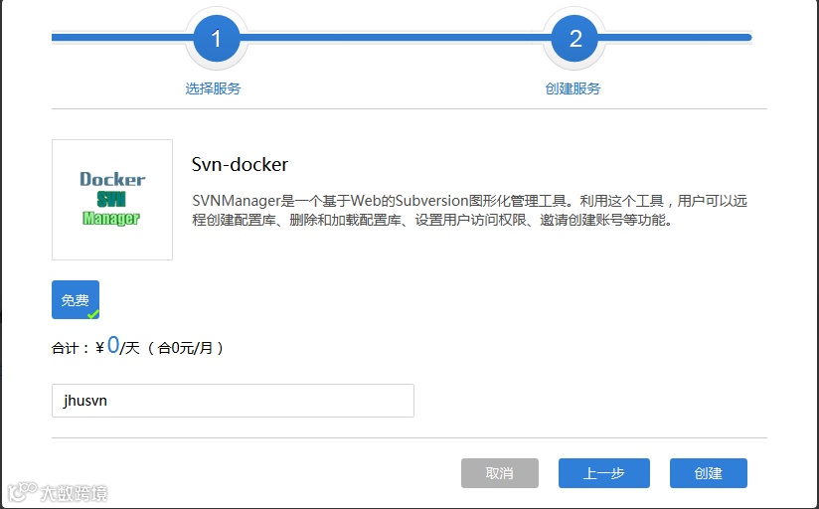Select the 选择服务 step label
The height and width of the screenshot is (509, 819).
click(x=213, y=88)
